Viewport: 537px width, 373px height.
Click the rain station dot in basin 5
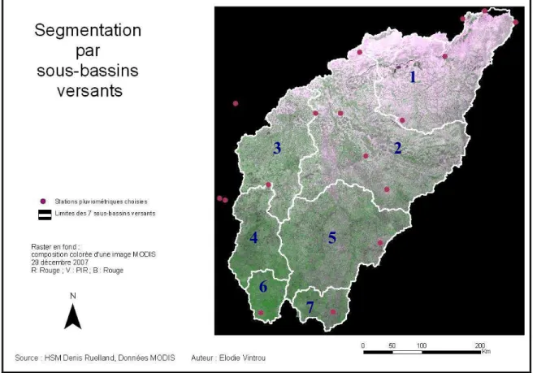380,243
